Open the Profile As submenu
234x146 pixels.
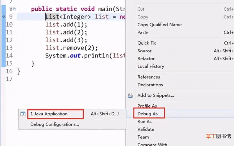pyautogui.click(x=147, y=106)
